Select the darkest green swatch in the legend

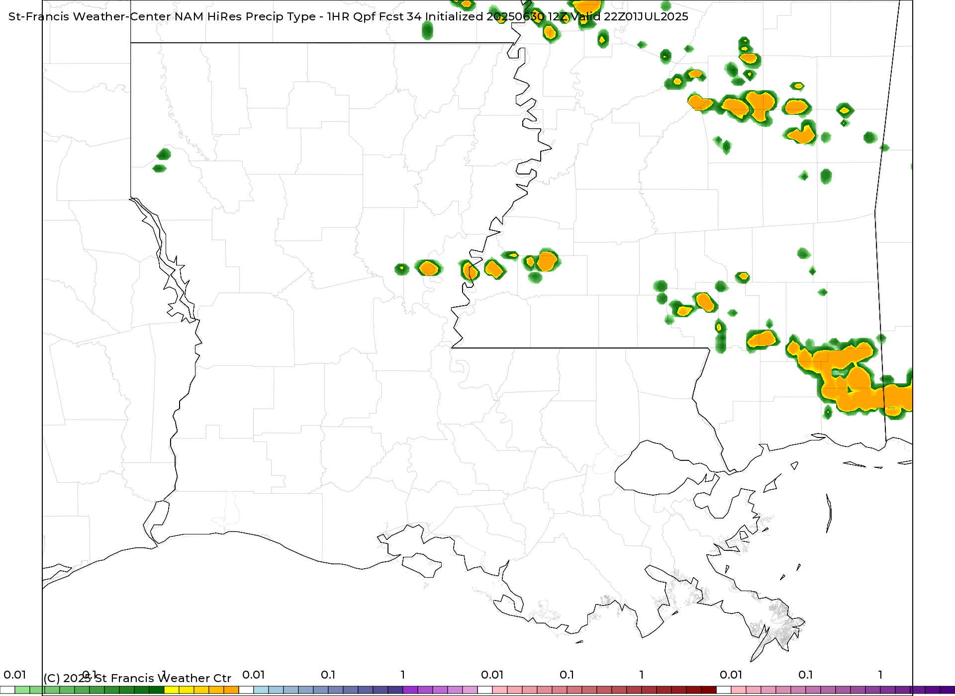click(x=157, y=690)
